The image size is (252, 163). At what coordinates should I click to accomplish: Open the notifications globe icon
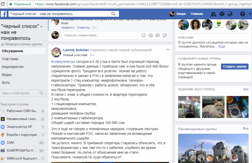230,14
